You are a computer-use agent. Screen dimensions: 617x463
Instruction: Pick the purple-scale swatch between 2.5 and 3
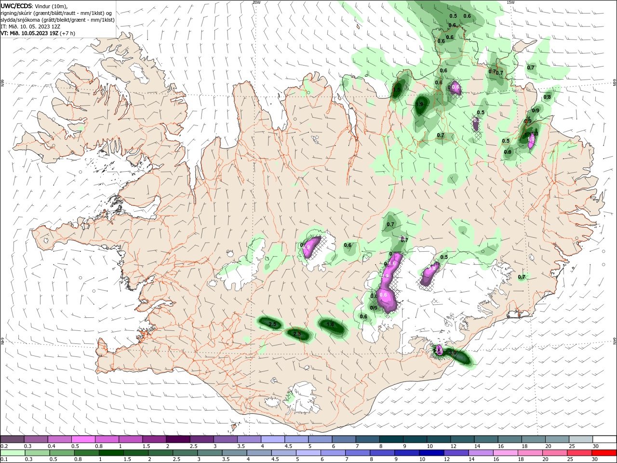pos(201,439)
